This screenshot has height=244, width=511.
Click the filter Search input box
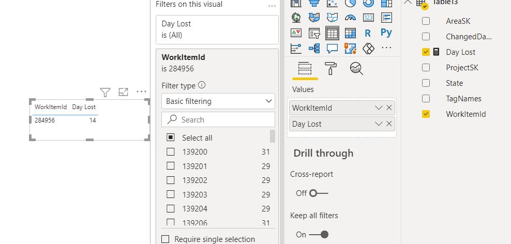[218, 119]
